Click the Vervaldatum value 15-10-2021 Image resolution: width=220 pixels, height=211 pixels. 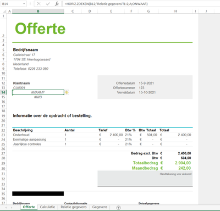147,92
